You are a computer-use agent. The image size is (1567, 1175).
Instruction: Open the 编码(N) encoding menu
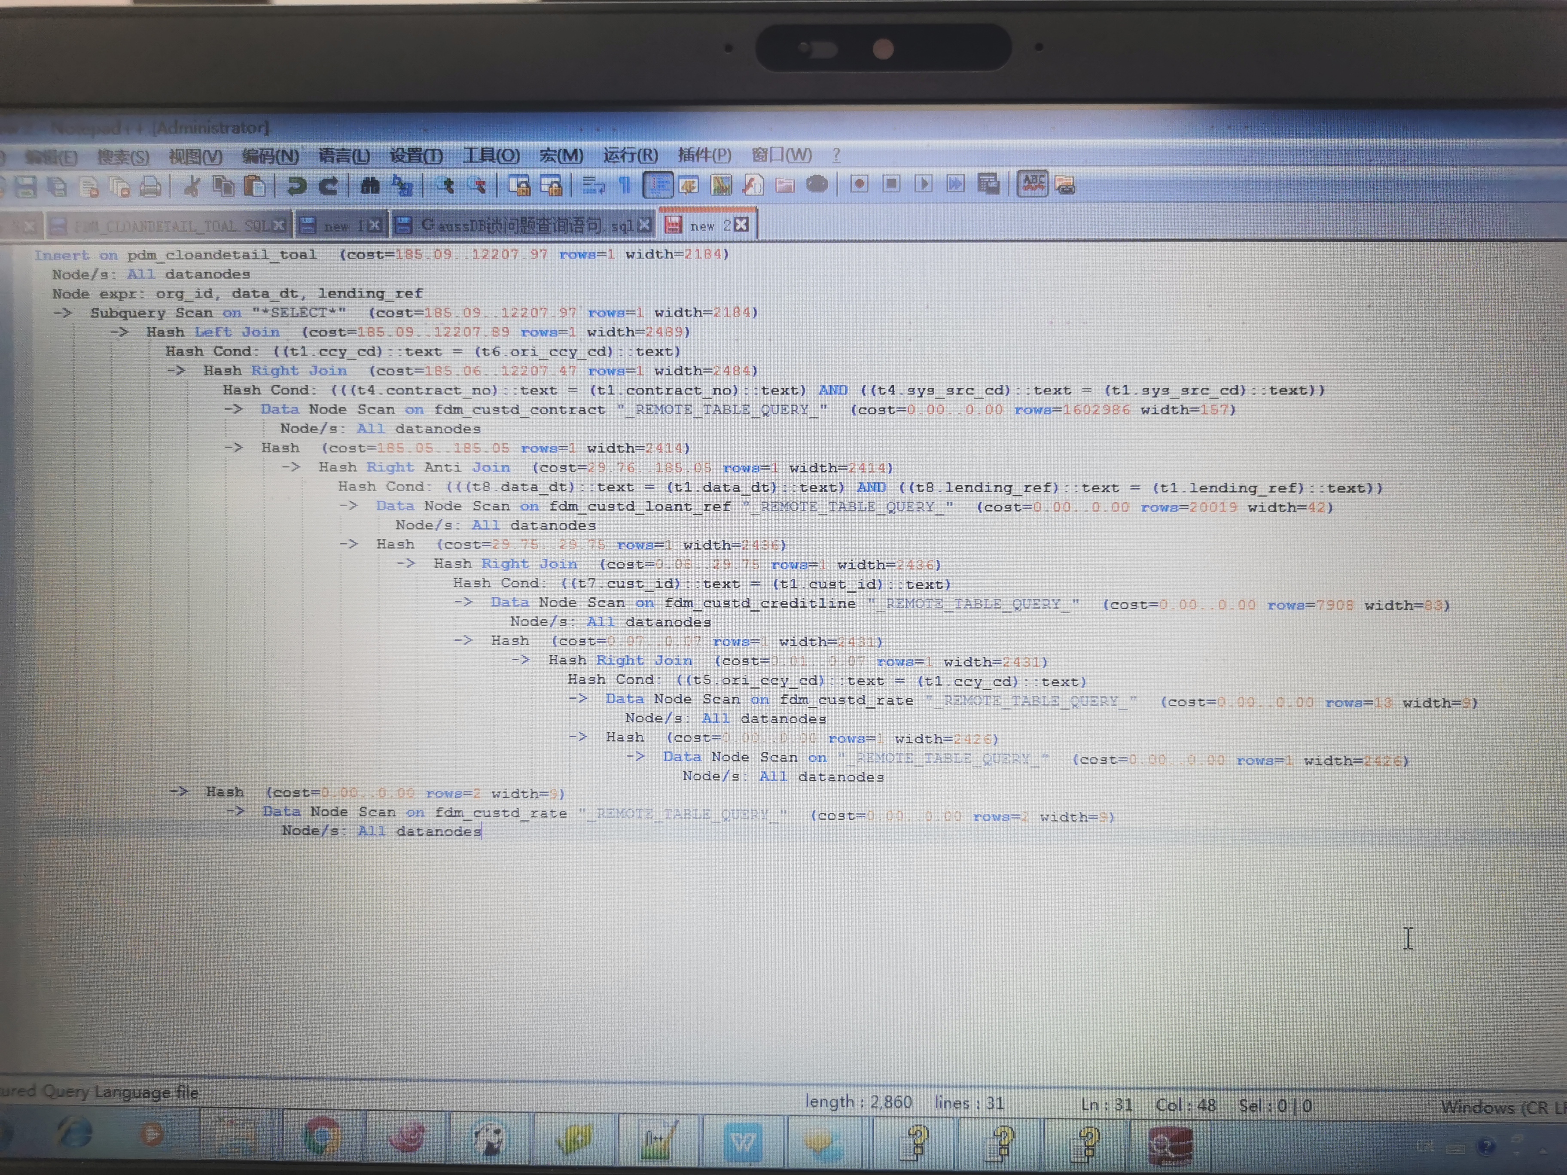pos(270,156)
